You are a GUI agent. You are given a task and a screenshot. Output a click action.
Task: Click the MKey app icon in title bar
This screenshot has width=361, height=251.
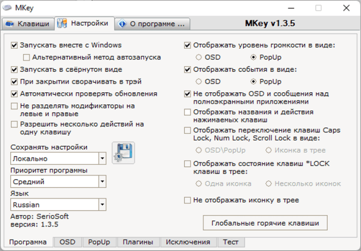click(7, 8)
